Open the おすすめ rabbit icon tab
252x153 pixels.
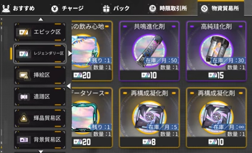6,8
